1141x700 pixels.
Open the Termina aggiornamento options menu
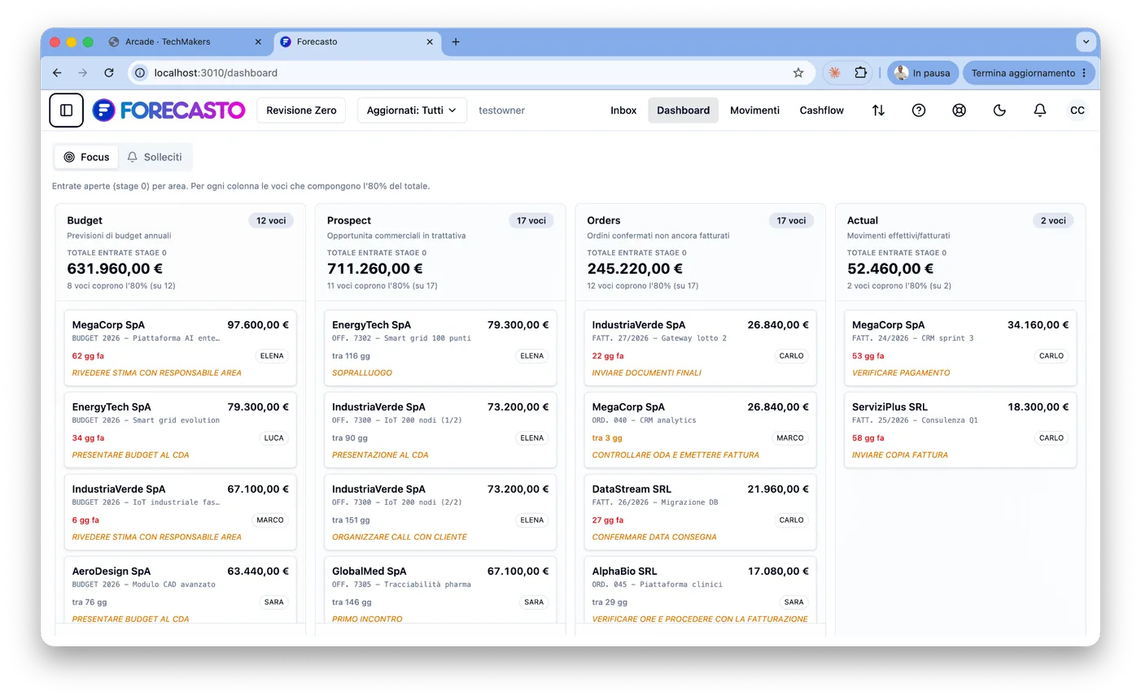pyautogui.click(x=1084, y=72)
